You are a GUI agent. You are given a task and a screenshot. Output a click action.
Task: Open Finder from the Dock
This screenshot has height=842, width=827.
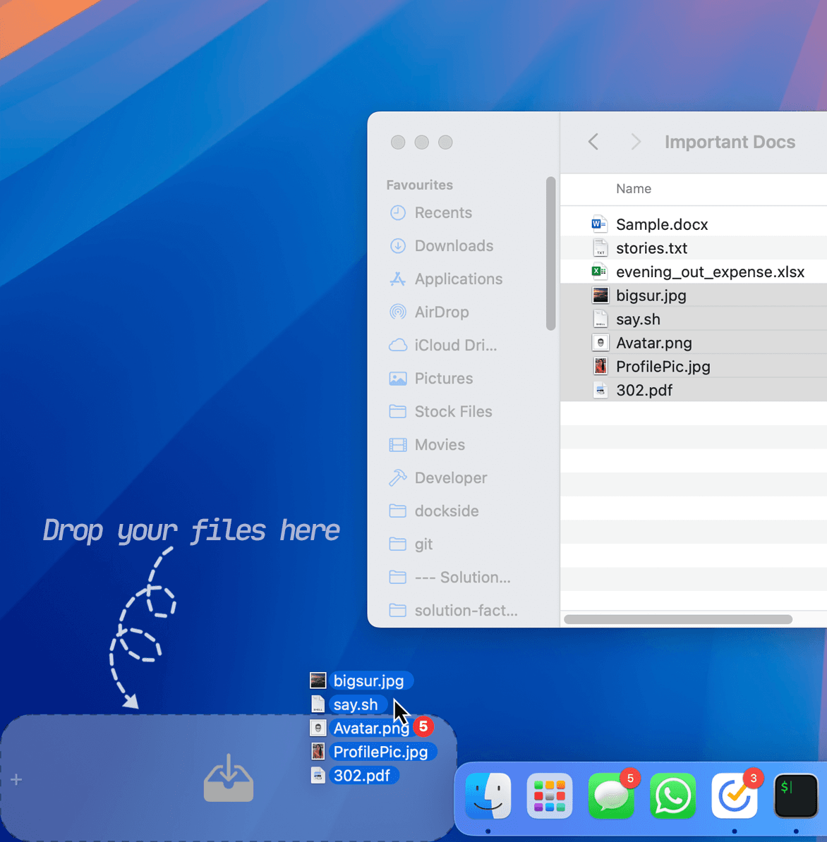(x=488, y=796)
